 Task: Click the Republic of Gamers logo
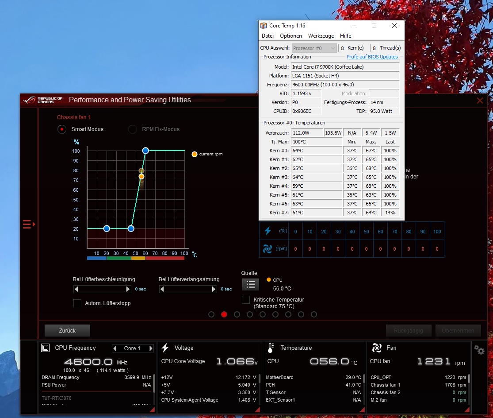(43, 100)
